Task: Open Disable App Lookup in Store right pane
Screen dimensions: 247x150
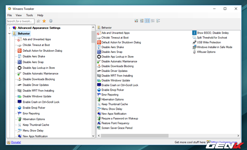Action: coord(117,56)
